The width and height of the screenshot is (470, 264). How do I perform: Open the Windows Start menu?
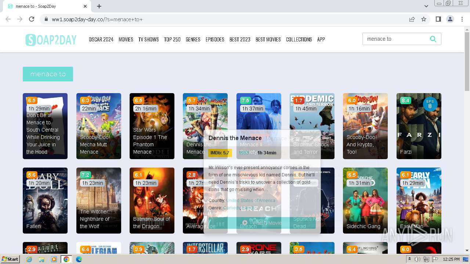tap(10, 259)
